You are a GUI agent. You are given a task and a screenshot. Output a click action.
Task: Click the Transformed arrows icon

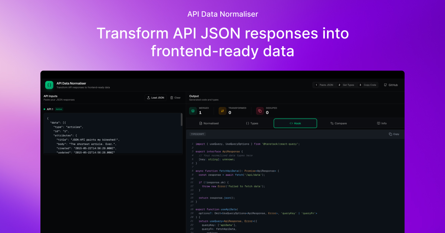(x=222, y=111)
